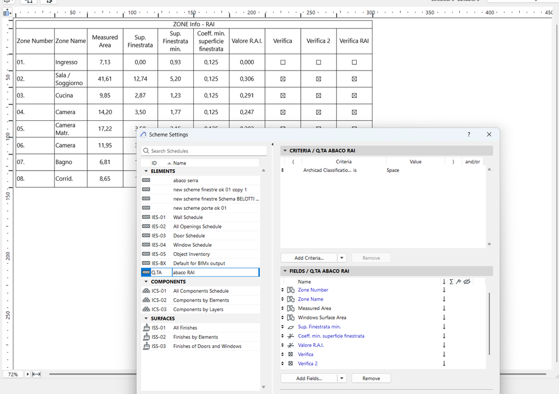This screenshot has height=394, width=559.
Task: Open help via the question mark in Scheme Settings
Action: pyautogui.click(x=469, y=134)
